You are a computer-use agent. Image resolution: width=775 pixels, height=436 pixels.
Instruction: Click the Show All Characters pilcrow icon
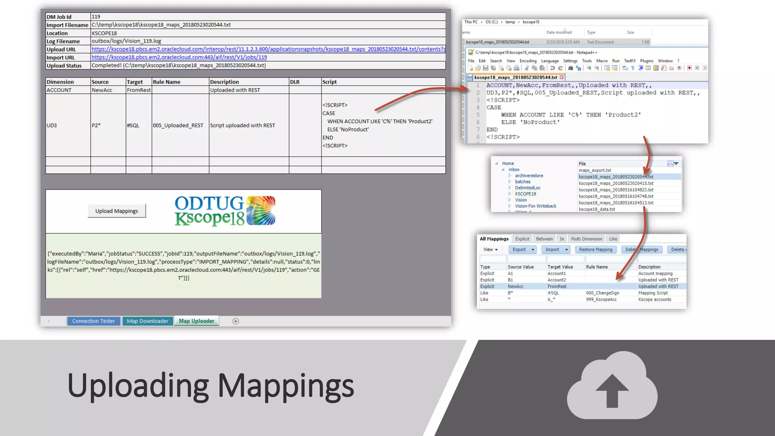pyautogui.click(x=633, y=68)
